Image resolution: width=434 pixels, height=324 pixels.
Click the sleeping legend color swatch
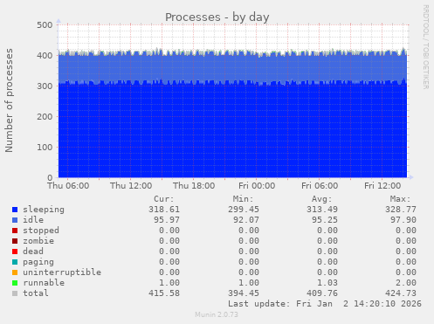point(15,210)
